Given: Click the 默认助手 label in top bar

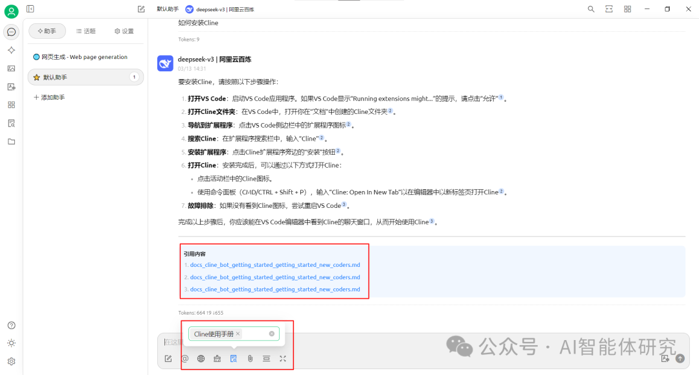Looking at the screenshot, I should (x=168, y=9).
